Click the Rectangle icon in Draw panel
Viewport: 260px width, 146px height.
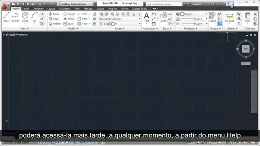[x=41, y=14]
